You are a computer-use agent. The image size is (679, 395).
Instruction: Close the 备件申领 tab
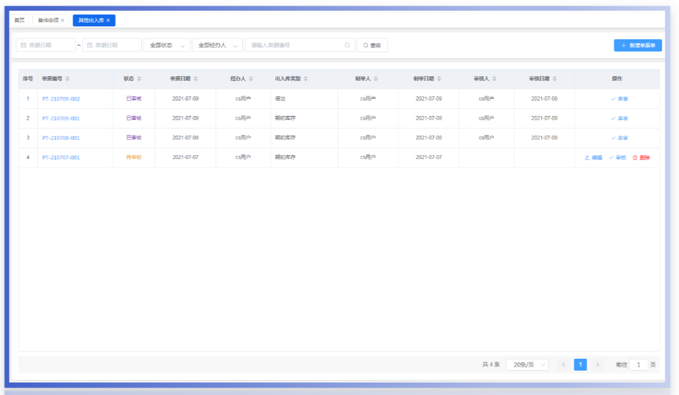pos(62,20)
